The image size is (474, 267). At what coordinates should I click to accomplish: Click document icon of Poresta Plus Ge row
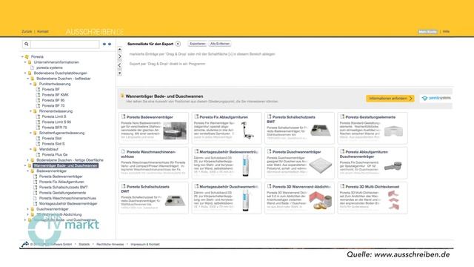[38, 155]
